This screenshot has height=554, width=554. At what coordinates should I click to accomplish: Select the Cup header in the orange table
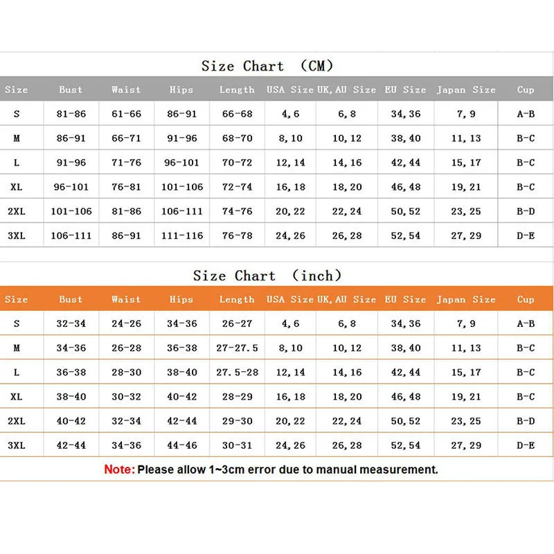point(526,299)
